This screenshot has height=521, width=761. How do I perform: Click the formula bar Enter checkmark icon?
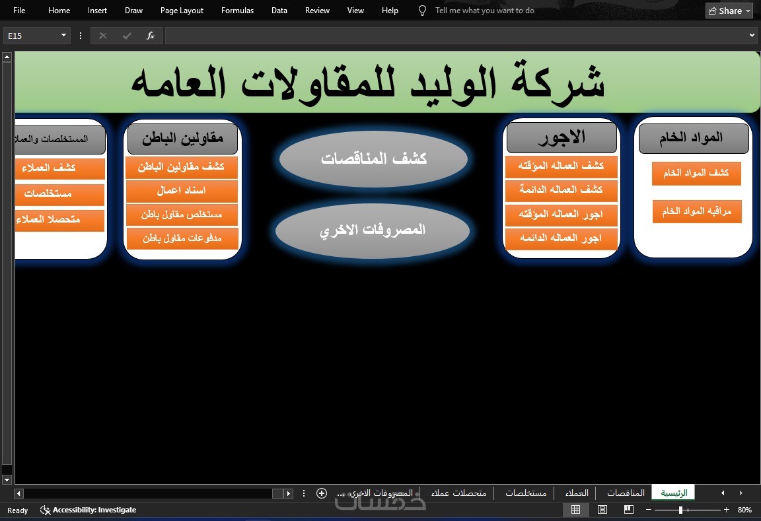click(127, 36)
